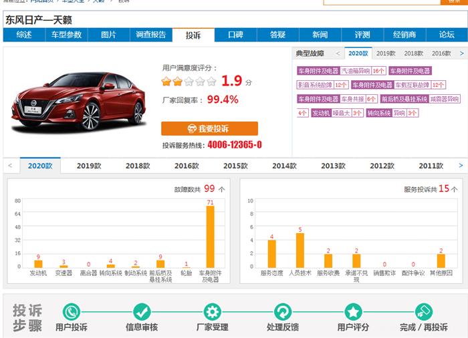
Task: Click the 汽油箱异响 16个 fault tag
Action: 342,71
